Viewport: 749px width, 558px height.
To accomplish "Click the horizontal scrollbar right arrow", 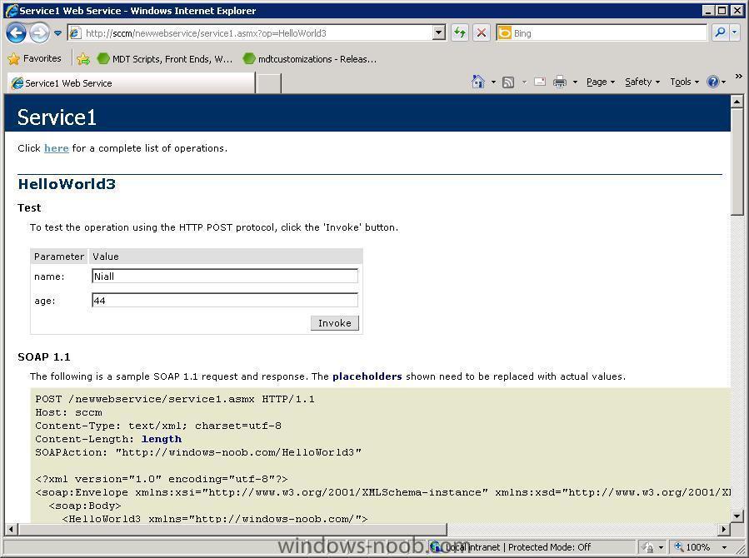I will (724, 529).
